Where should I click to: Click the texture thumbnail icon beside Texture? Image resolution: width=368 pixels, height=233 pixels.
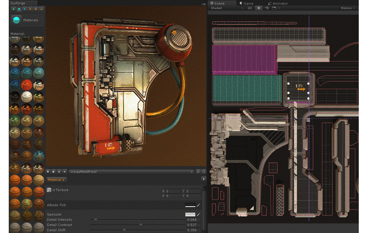(49, 190)
